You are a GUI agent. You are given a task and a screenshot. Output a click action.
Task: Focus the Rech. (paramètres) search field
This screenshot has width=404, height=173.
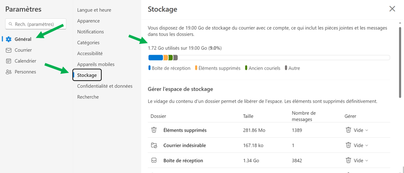[x=36, y=24]
